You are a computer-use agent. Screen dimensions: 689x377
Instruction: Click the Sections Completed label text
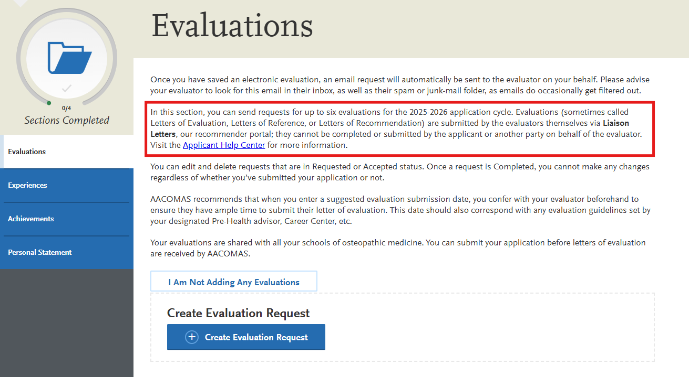(66, 120)
